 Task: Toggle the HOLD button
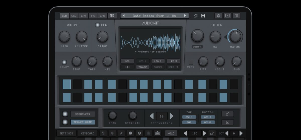pyautogui.click(x=171, y=133)
